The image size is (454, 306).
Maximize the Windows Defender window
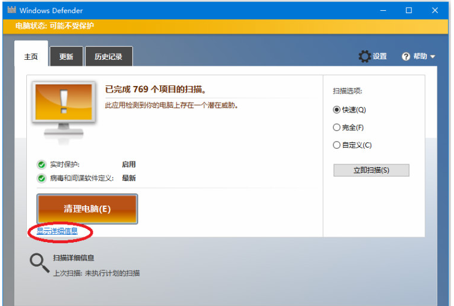click(x=409, y=10)
